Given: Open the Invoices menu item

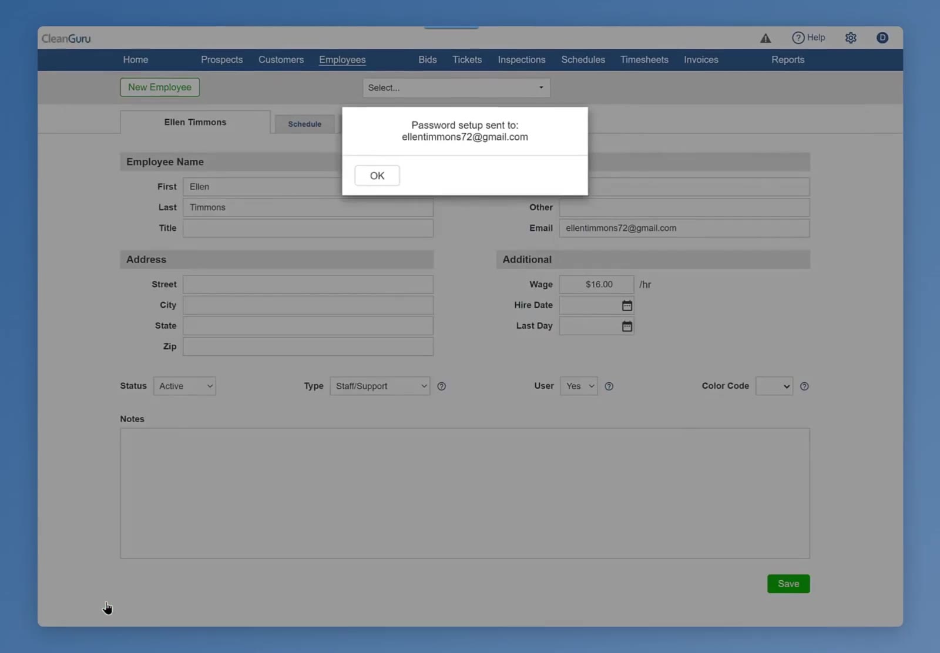Looking at the screenshot, I should click(x=701, y=60).
